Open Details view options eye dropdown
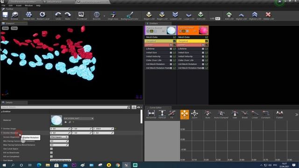 click(x=139, y=107)
